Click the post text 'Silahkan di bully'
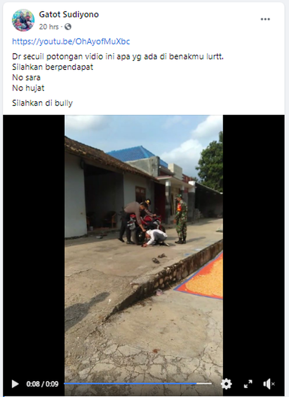This screenshot has width=289, height=397. pos(42,103)
